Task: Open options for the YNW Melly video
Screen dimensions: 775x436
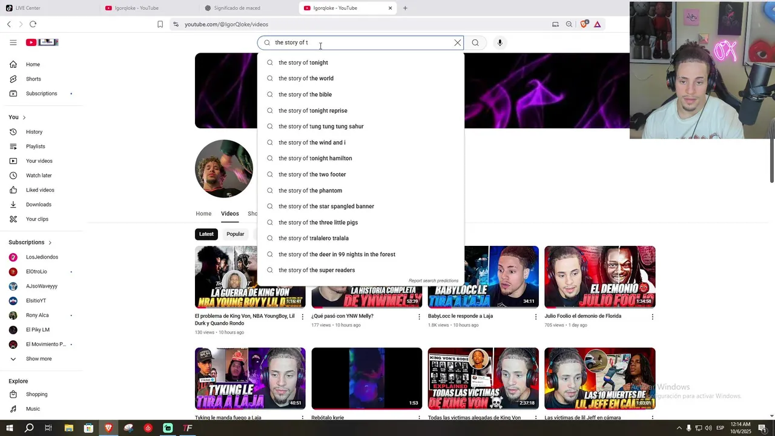Action: pyautogui.click(x=419, y=317)
